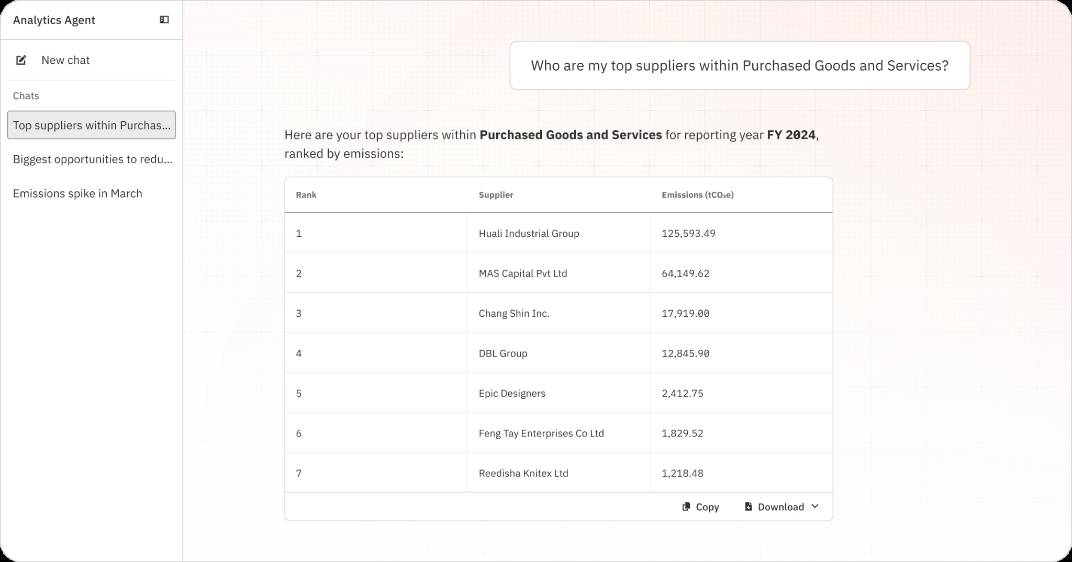1072x562 pixels.
Task: Select Epic Designers cell
Action: pos(559,393)
